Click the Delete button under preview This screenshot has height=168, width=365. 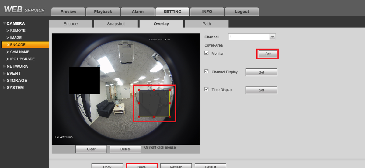125,149
